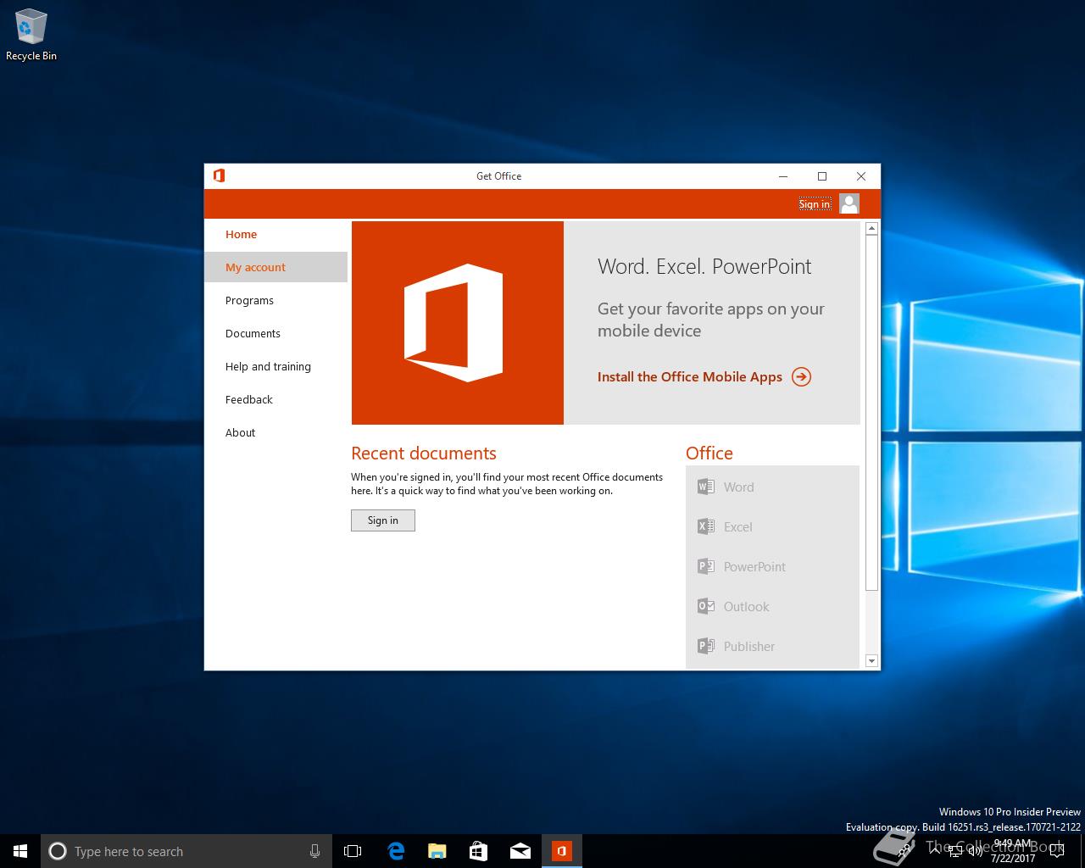
Task: Open the Recycle Bin desktop icon
Action: pos(31,36)
